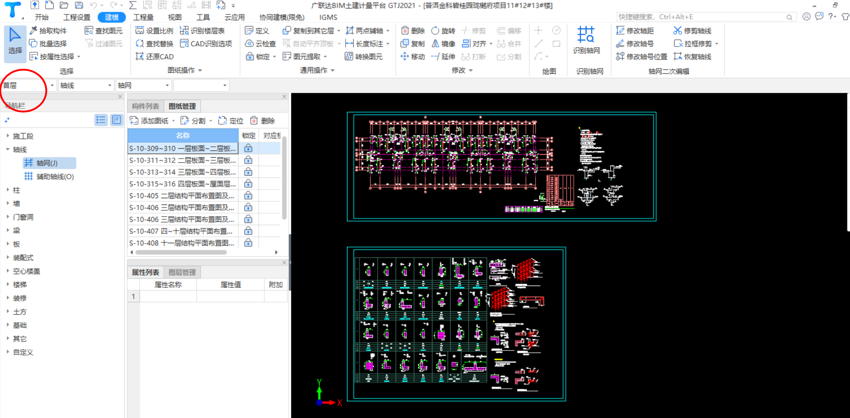Switch navigation to list view icon
Screen dimensions: 850x418
click(x=101, y=120)
